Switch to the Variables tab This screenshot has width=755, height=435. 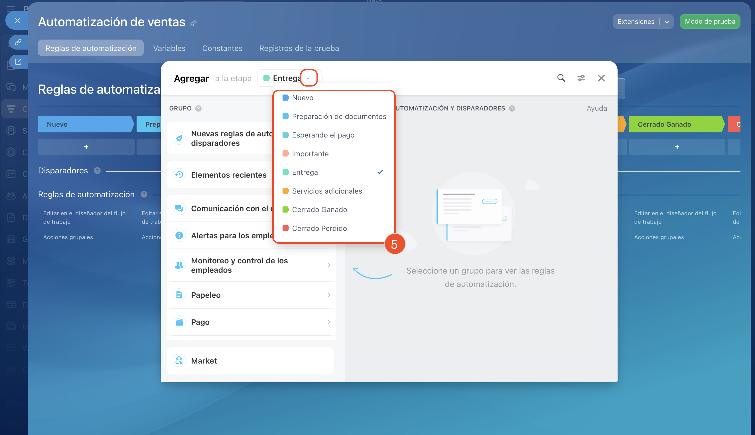pyautogui.click(x=169, y=48)
